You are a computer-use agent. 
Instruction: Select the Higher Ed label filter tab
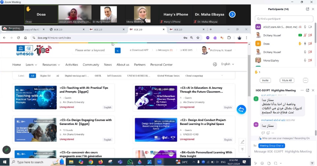pos(45,76)
